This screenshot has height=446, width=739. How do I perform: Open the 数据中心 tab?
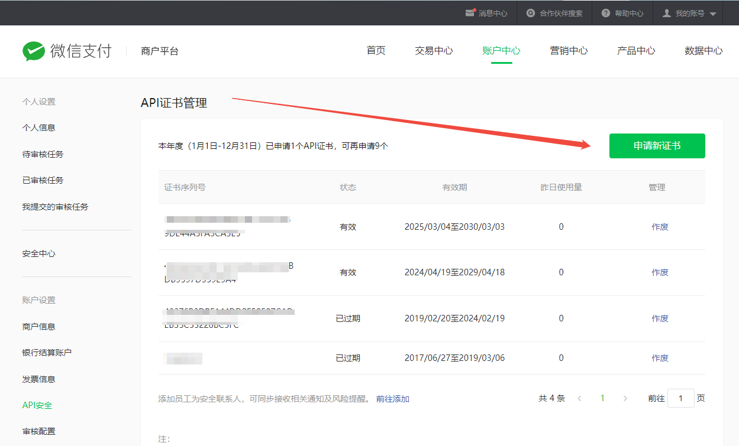click(x=703, y=51)
